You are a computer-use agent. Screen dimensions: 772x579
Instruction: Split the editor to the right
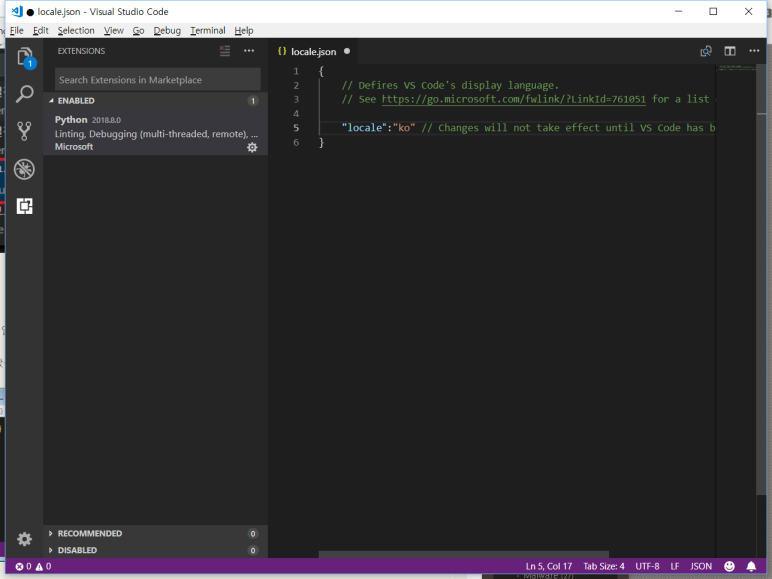pos(730,51)
